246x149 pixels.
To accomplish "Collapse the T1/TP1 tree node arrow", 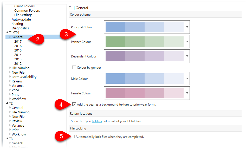I will (x=7, y=32).
